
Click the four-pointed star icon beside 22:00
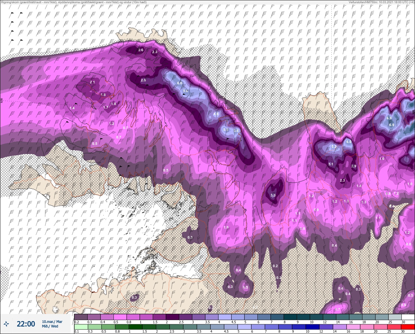tap(6, 324)
